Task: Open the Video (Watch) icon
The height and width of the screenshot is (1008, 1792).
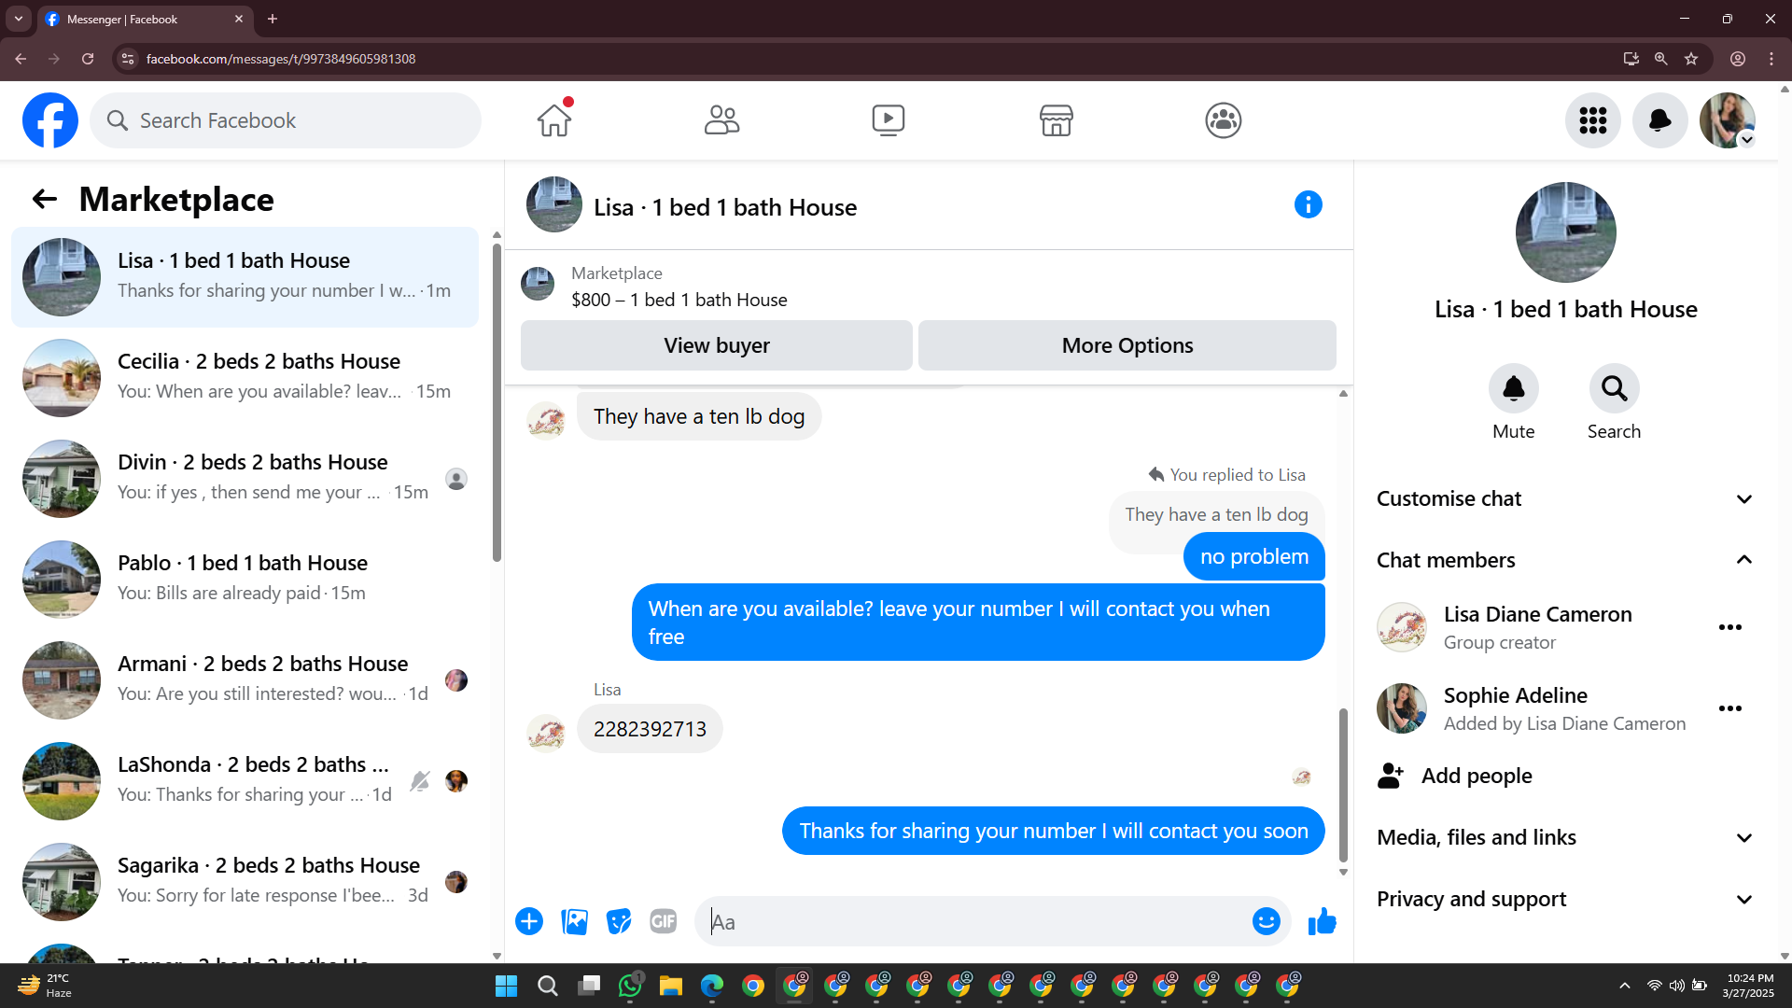Action: pyautogui.click(x=888, y=119)
